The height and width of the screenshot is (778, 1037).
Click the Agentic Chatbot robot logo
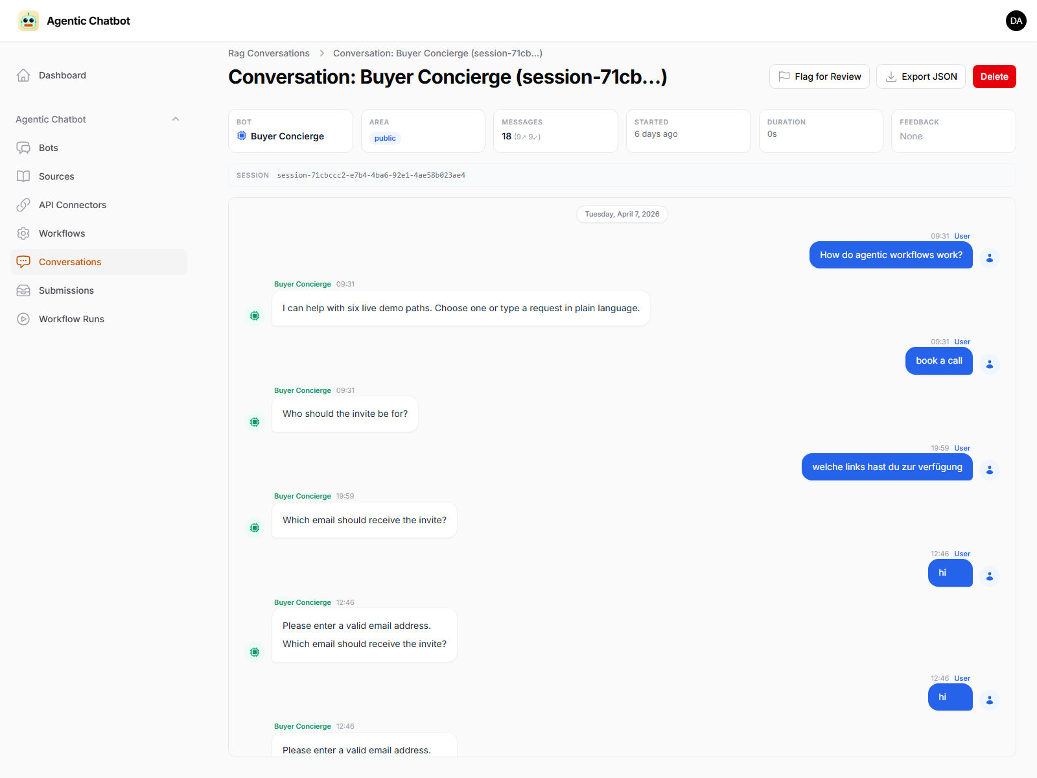click(29, 21)
